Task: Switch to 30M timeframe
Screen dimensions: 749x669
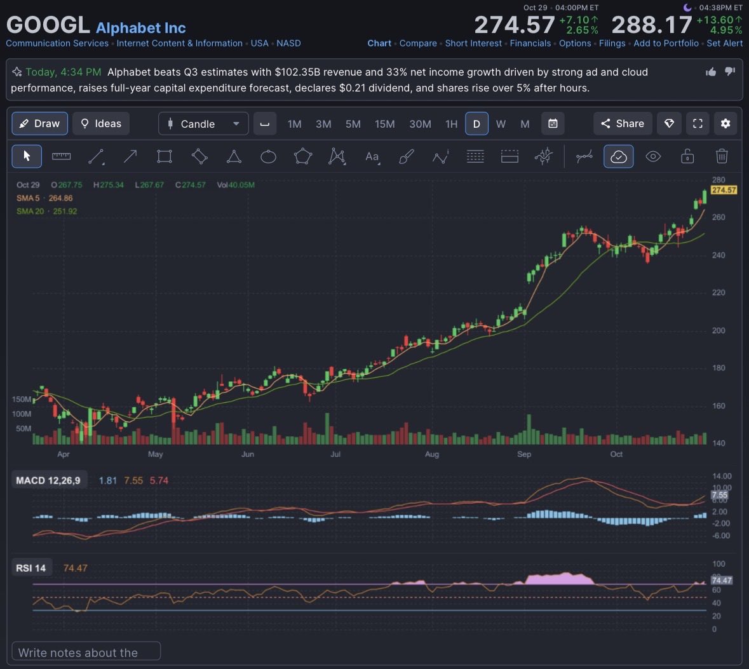Action: [x=420, y=125]
